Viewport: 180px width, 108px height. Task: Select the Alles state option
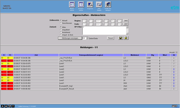click(61, 27)
